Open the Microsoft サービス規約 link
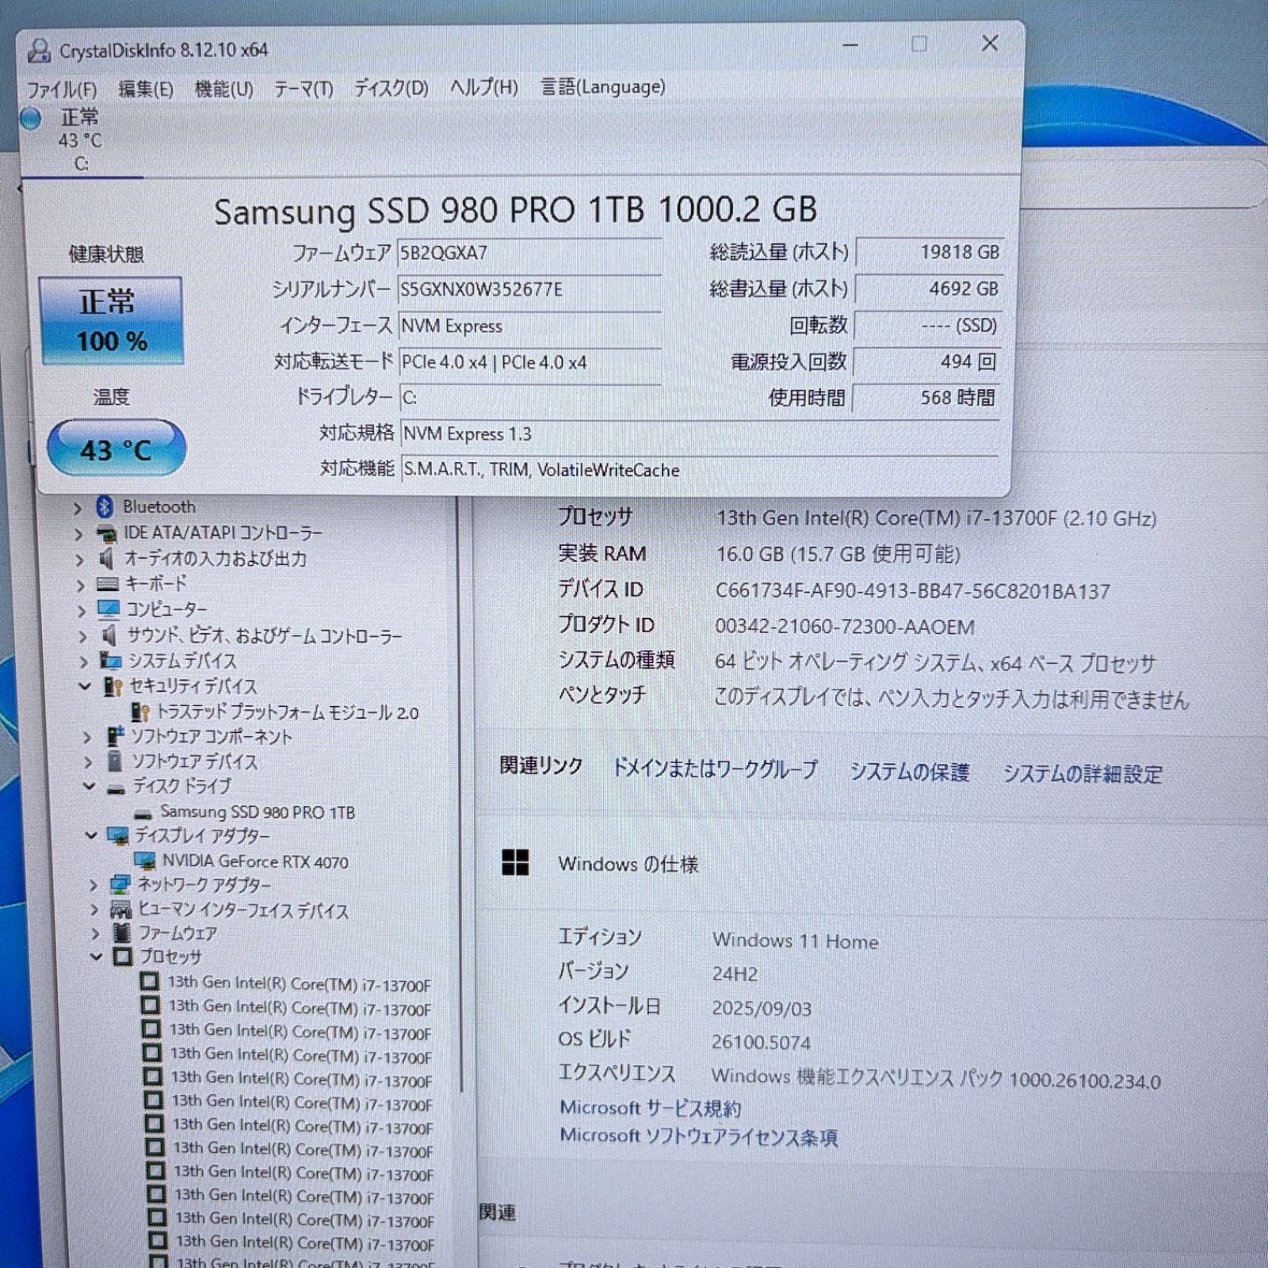Screen dimensions: 1268x1268 (x=651, y=1108)
